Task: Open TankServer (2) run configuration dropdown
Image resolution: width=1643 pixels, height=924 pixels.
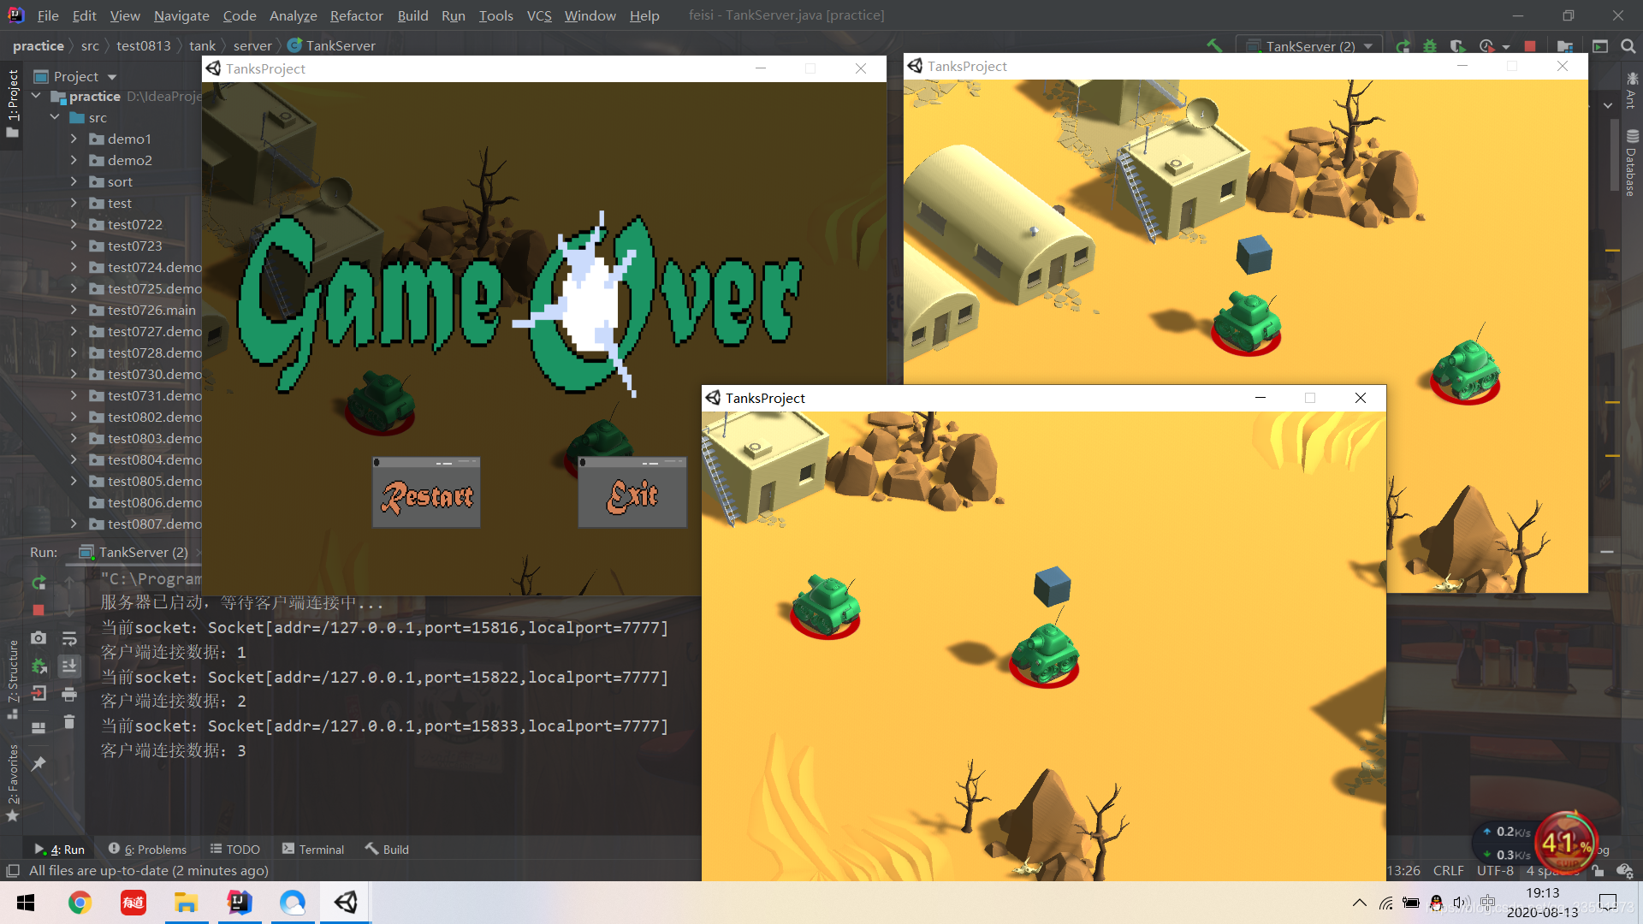Action: [x=1308, y=46]
